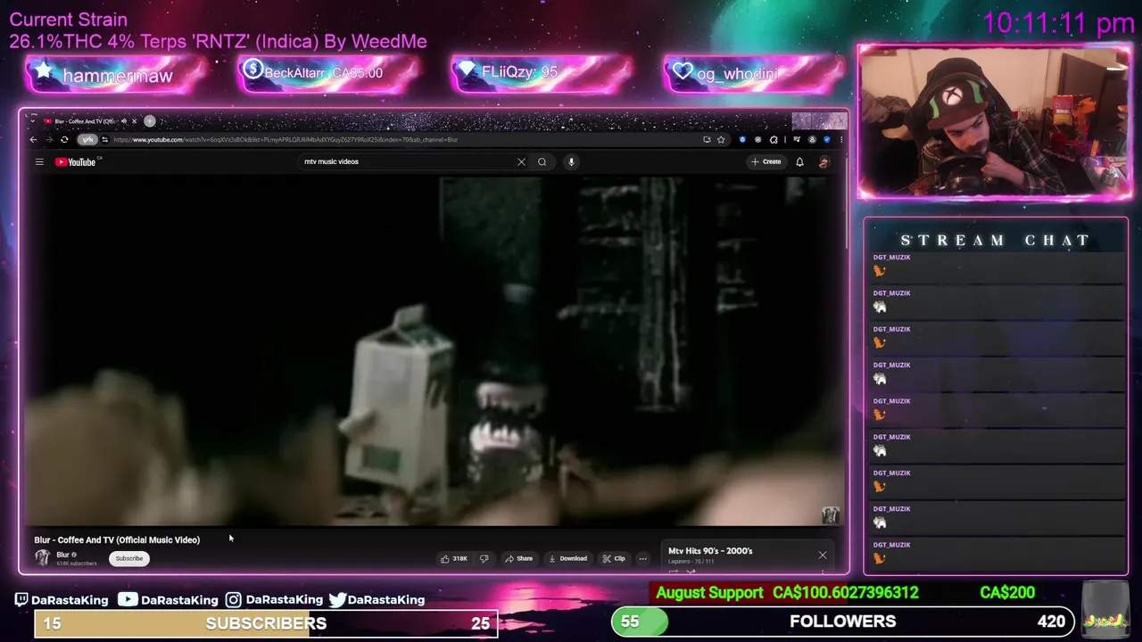Subscribe to the Blur channel
This screenshot has width=1142, height=642.
tap(128, 558)
